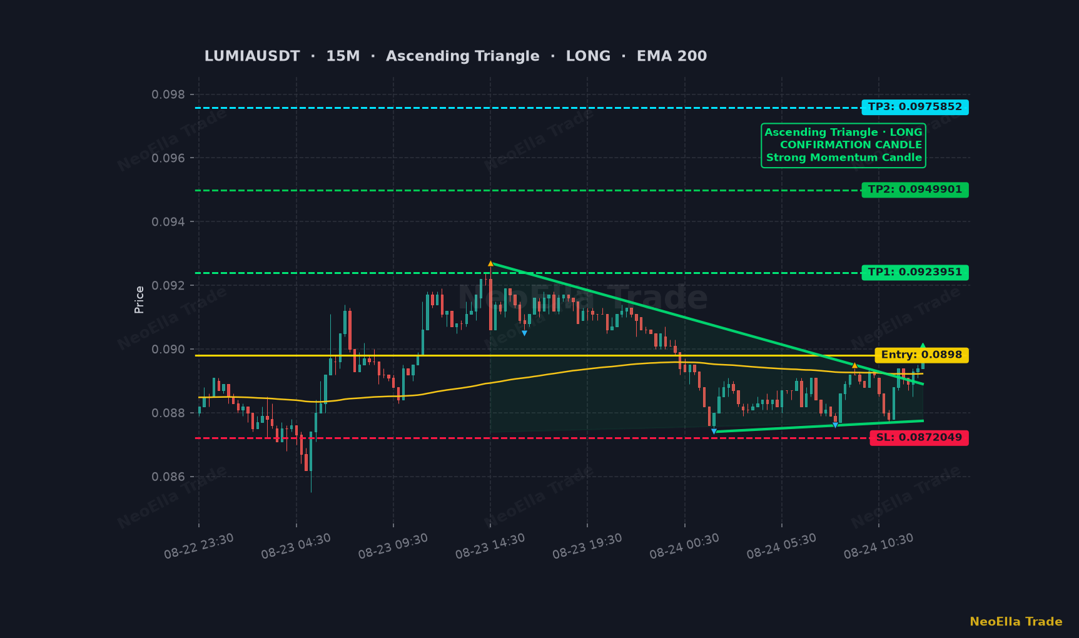Click the 08-24 05:30 x-axis label
Viewport: 1079px width, 638px height.
pos(781,546)
